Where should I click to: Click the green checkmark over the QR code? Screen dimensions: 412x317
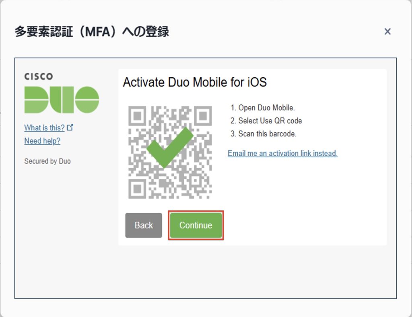tap(170, 148)
